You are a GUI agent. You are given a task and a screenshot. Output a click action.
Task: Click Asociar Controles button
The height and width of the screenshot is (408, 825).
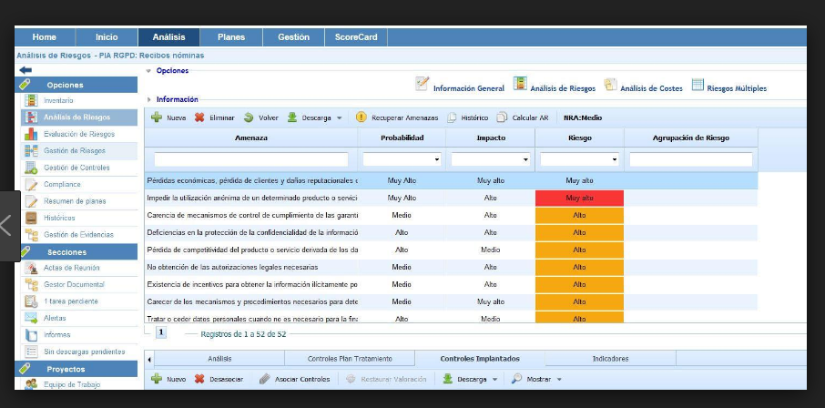(x=295, y=379)
